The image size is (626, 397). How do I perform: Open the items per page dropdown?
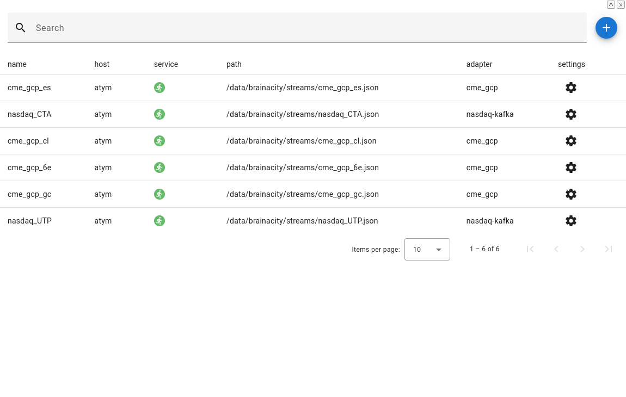[427, 249]
